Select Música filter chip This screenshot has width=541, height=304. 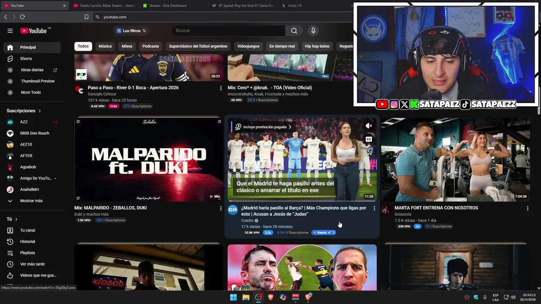coord(105,46)
